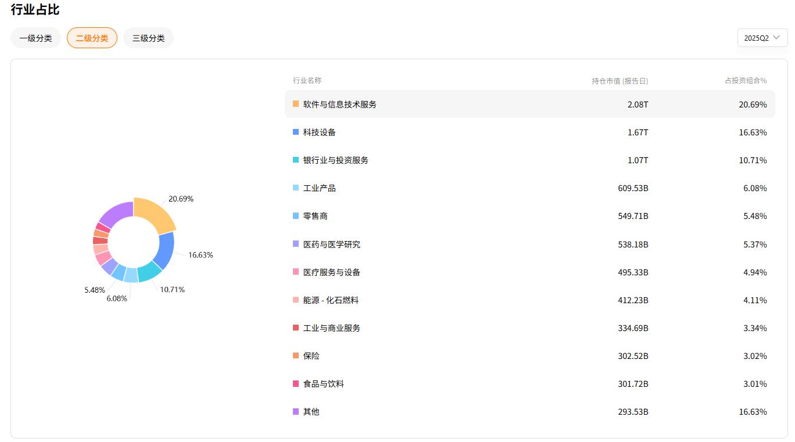795x442 pixels.
Task: Open the 2025Q2 quarter dropdown
Action: coord(762,38)
